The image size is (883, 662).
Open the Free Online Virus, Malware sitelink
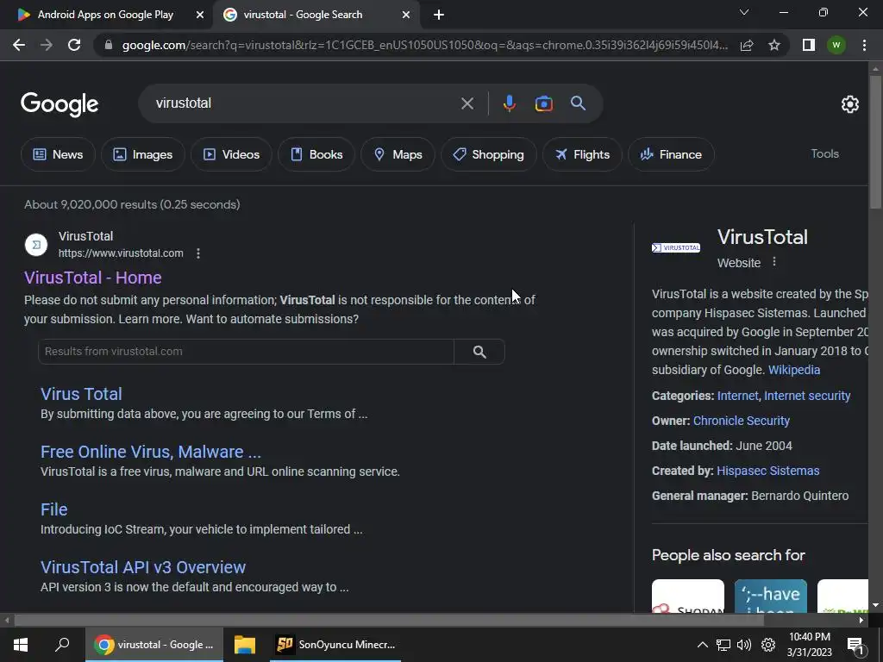[x=151, y=452]
